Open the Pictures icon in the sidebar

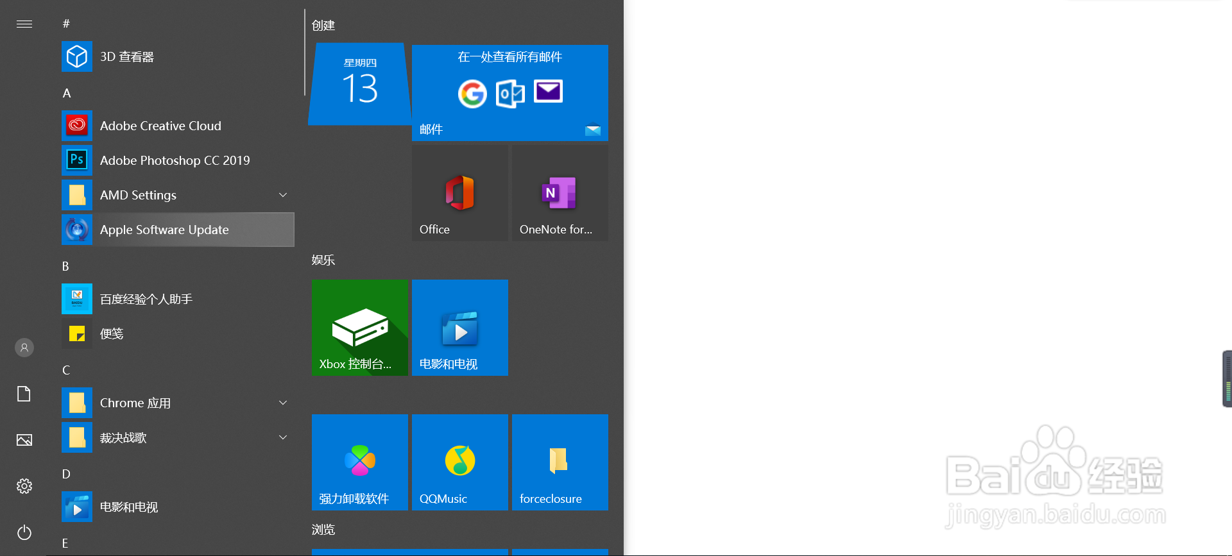pos(24,440)
